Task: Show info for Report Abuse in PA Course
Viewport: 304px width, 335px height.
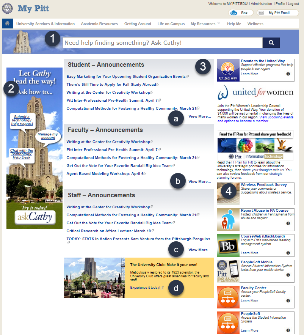Action: click(288, 223)
